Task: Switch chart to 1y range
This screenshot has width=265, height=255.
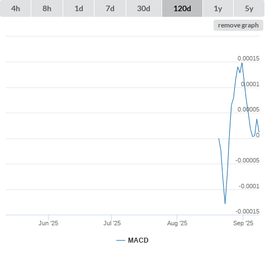Action: (218, 8)
